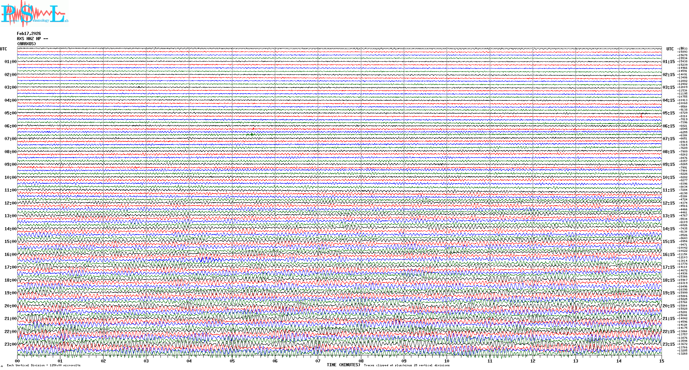Click the 05 minute tick on bottom axis
The image size is (689, 370).
coord(232,361)
